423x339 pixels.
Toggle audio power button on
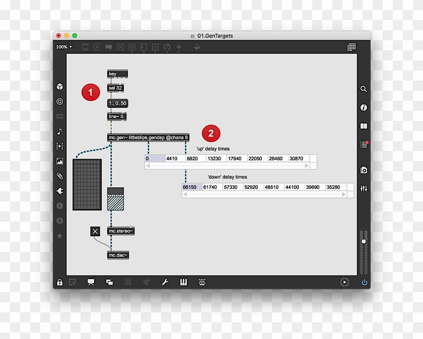tap(365, 282)
